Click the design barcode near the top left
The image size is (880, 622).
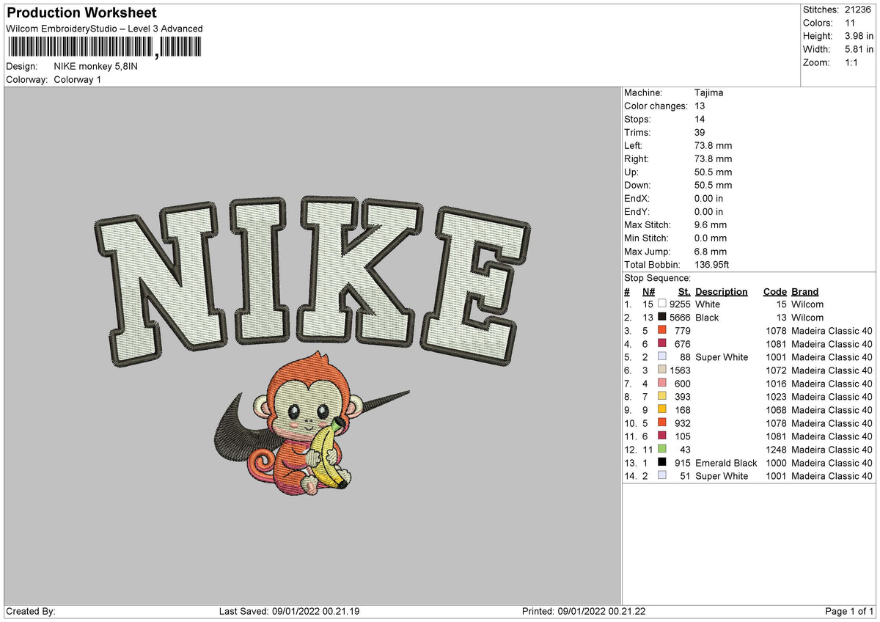[103, 46]
